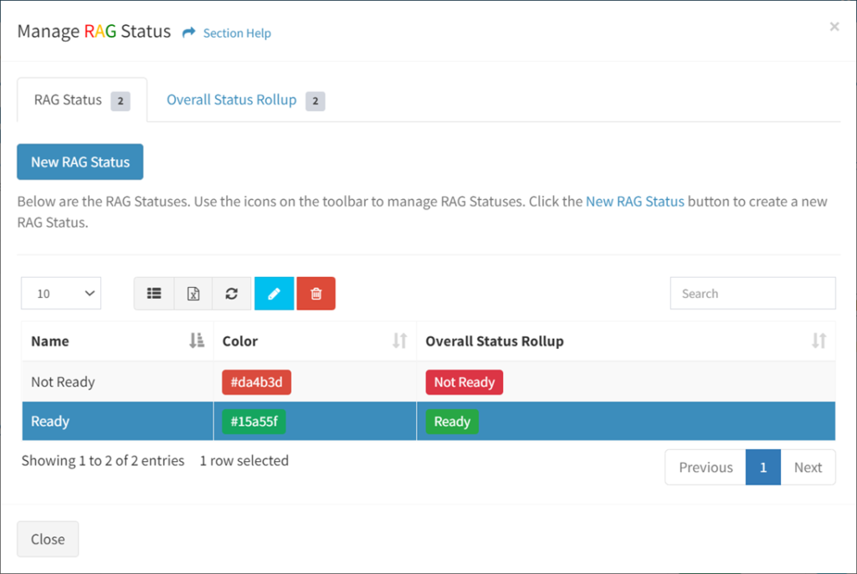Go to the Next page
Image resolution: width=857 pixels, height=574 pixels.
pos(808,467)
